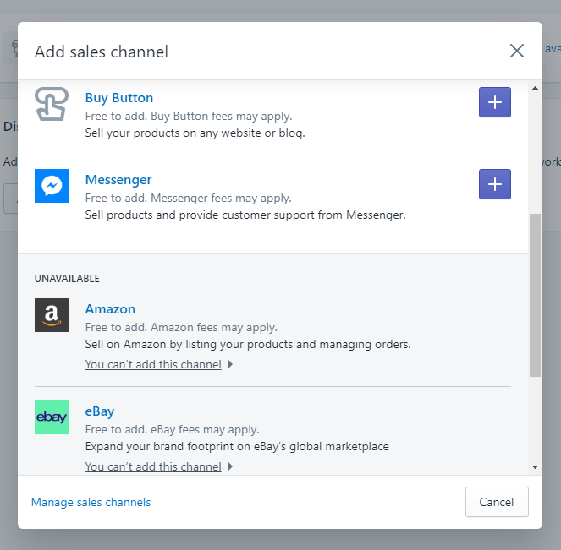Expand eBay's "You can't add this channel"
561x550 pixels.
[153, 466]
